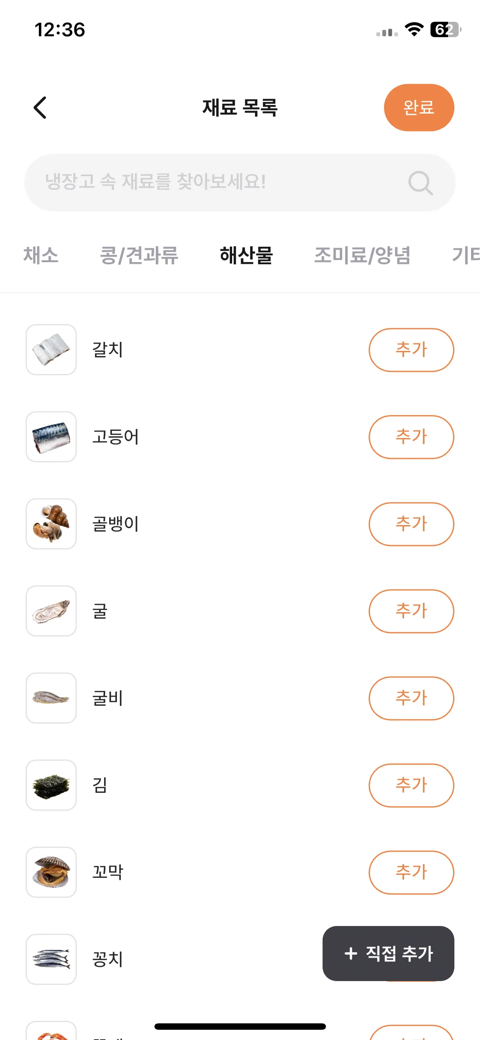Open the + 직접 추가 button

388,953
